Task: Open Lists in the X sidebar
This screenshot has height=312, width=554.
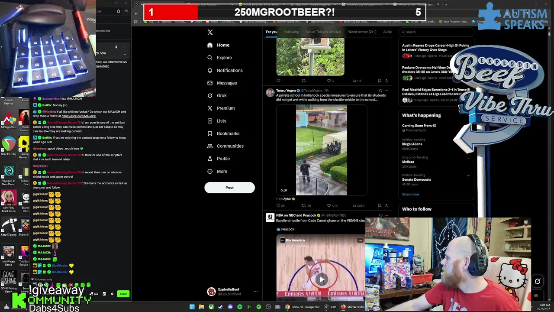Action: pyautogui.click(x=217, y=121)
